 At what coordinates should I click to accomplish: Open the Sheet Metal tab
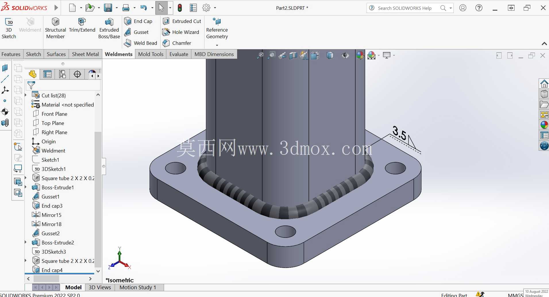(x=85, y=54)
